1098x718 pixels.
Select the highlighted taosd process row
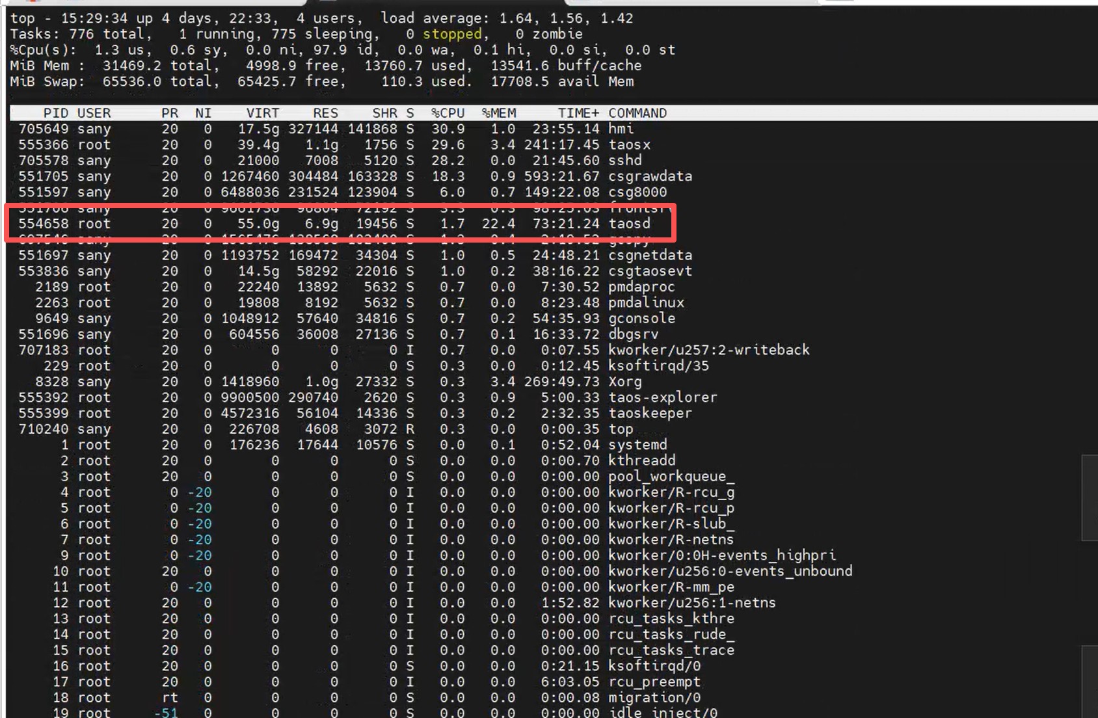pyautogui.click(x=338, y=224)
